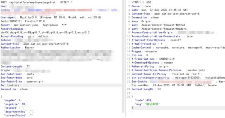Click the Authorization Bearer header
This screenshot has height=118, width=225.
tap(17, 48)
